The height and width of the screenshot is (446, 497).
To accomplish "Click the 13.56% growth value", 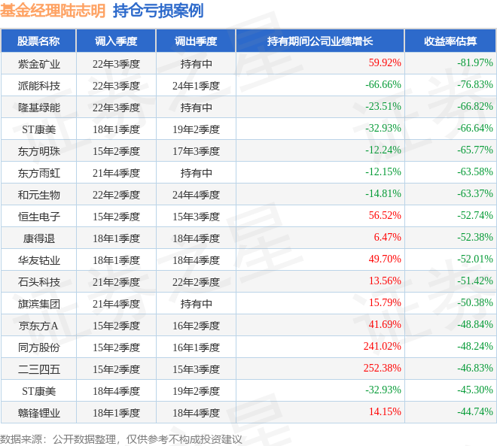I will tap(385, 281).
